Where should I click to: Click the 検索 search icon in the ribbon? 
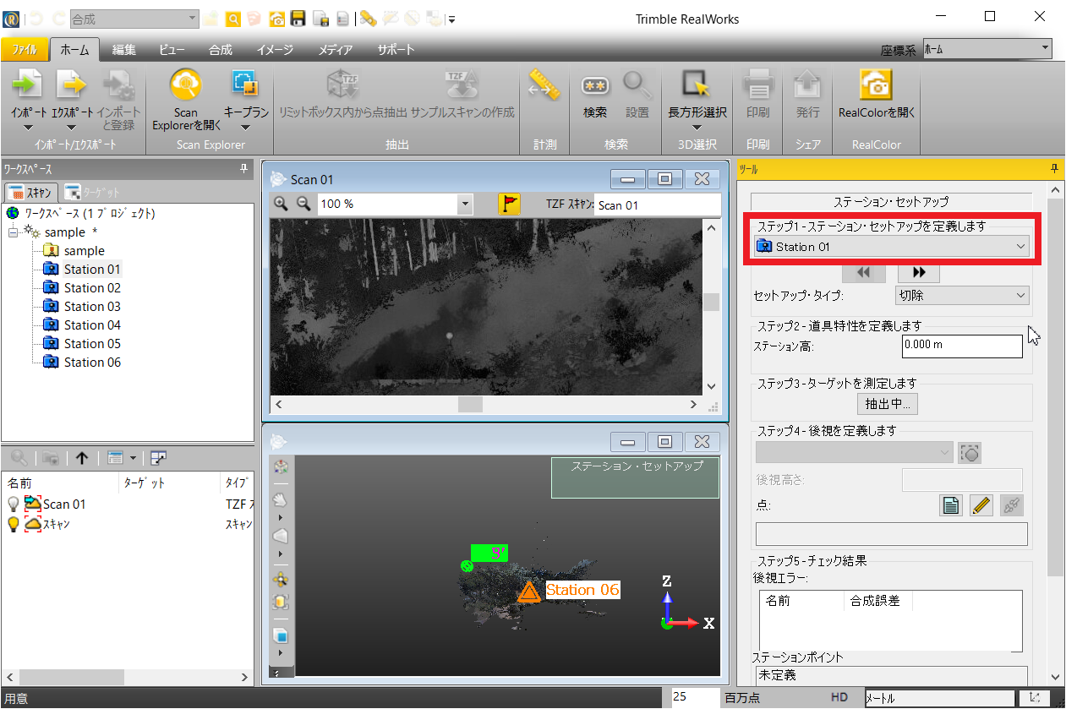(595, 85)
